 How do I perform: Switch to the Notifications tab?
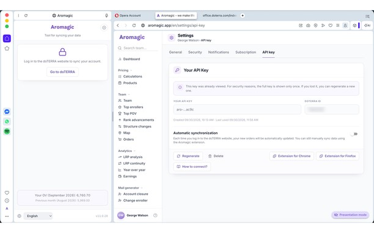coord(219,52)
